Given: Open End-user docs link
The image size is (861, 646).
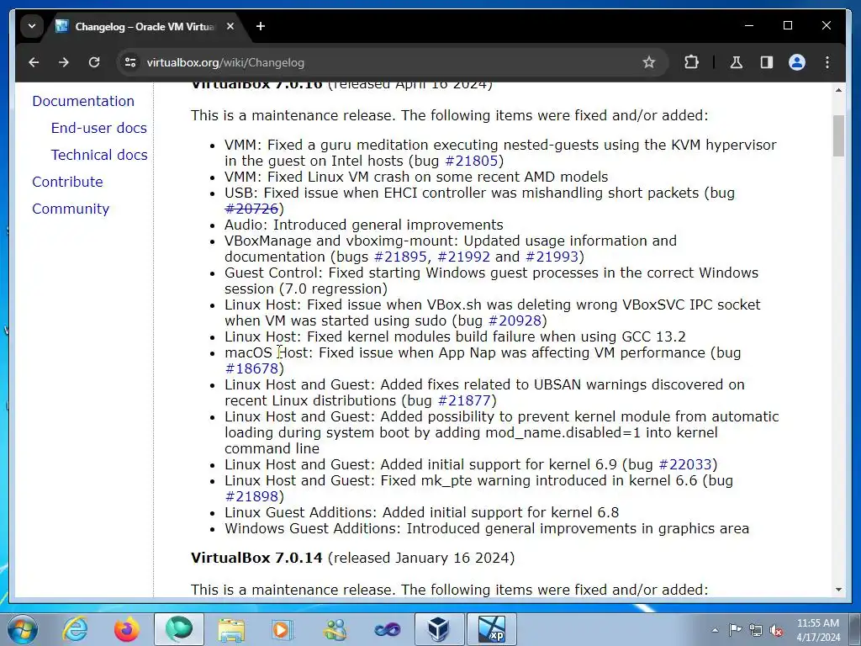Looking at the screenshot, I should (99, 128).
